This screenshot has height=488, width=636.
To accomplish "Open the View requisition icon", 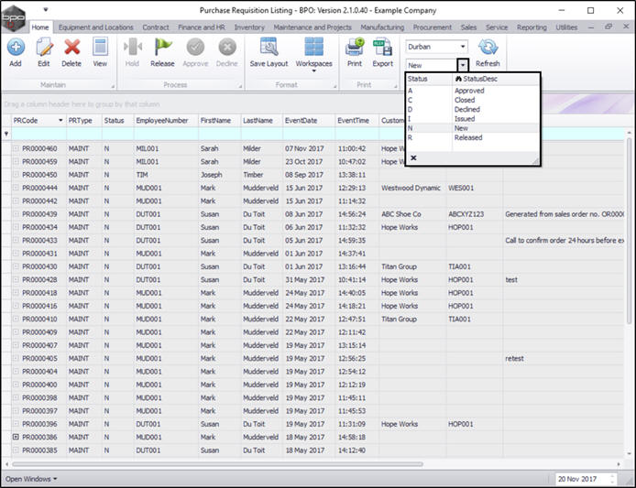I will click(x=100, y=48).
